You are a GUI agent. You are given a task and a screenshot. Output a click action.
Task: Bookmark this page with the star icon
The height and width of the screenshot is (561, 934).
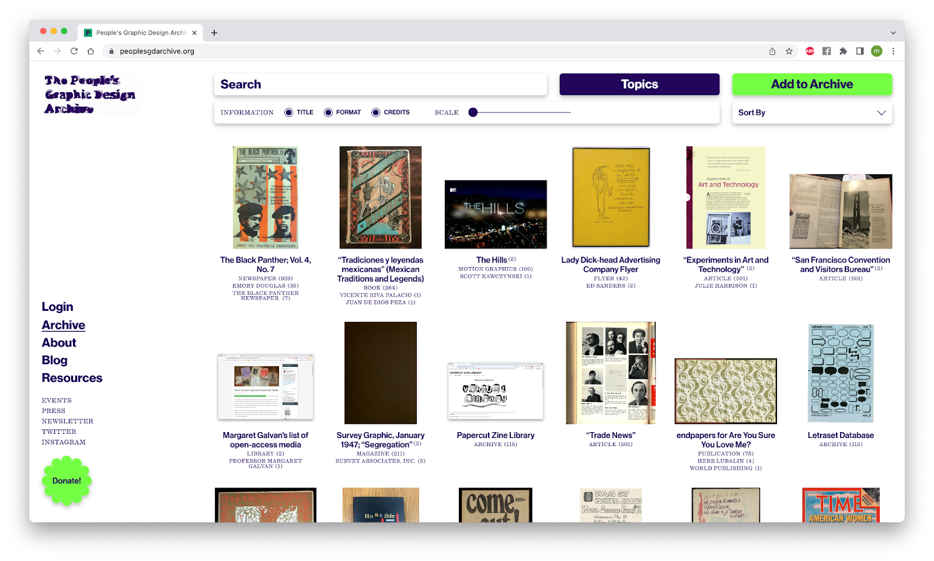[x=789, y=51]
